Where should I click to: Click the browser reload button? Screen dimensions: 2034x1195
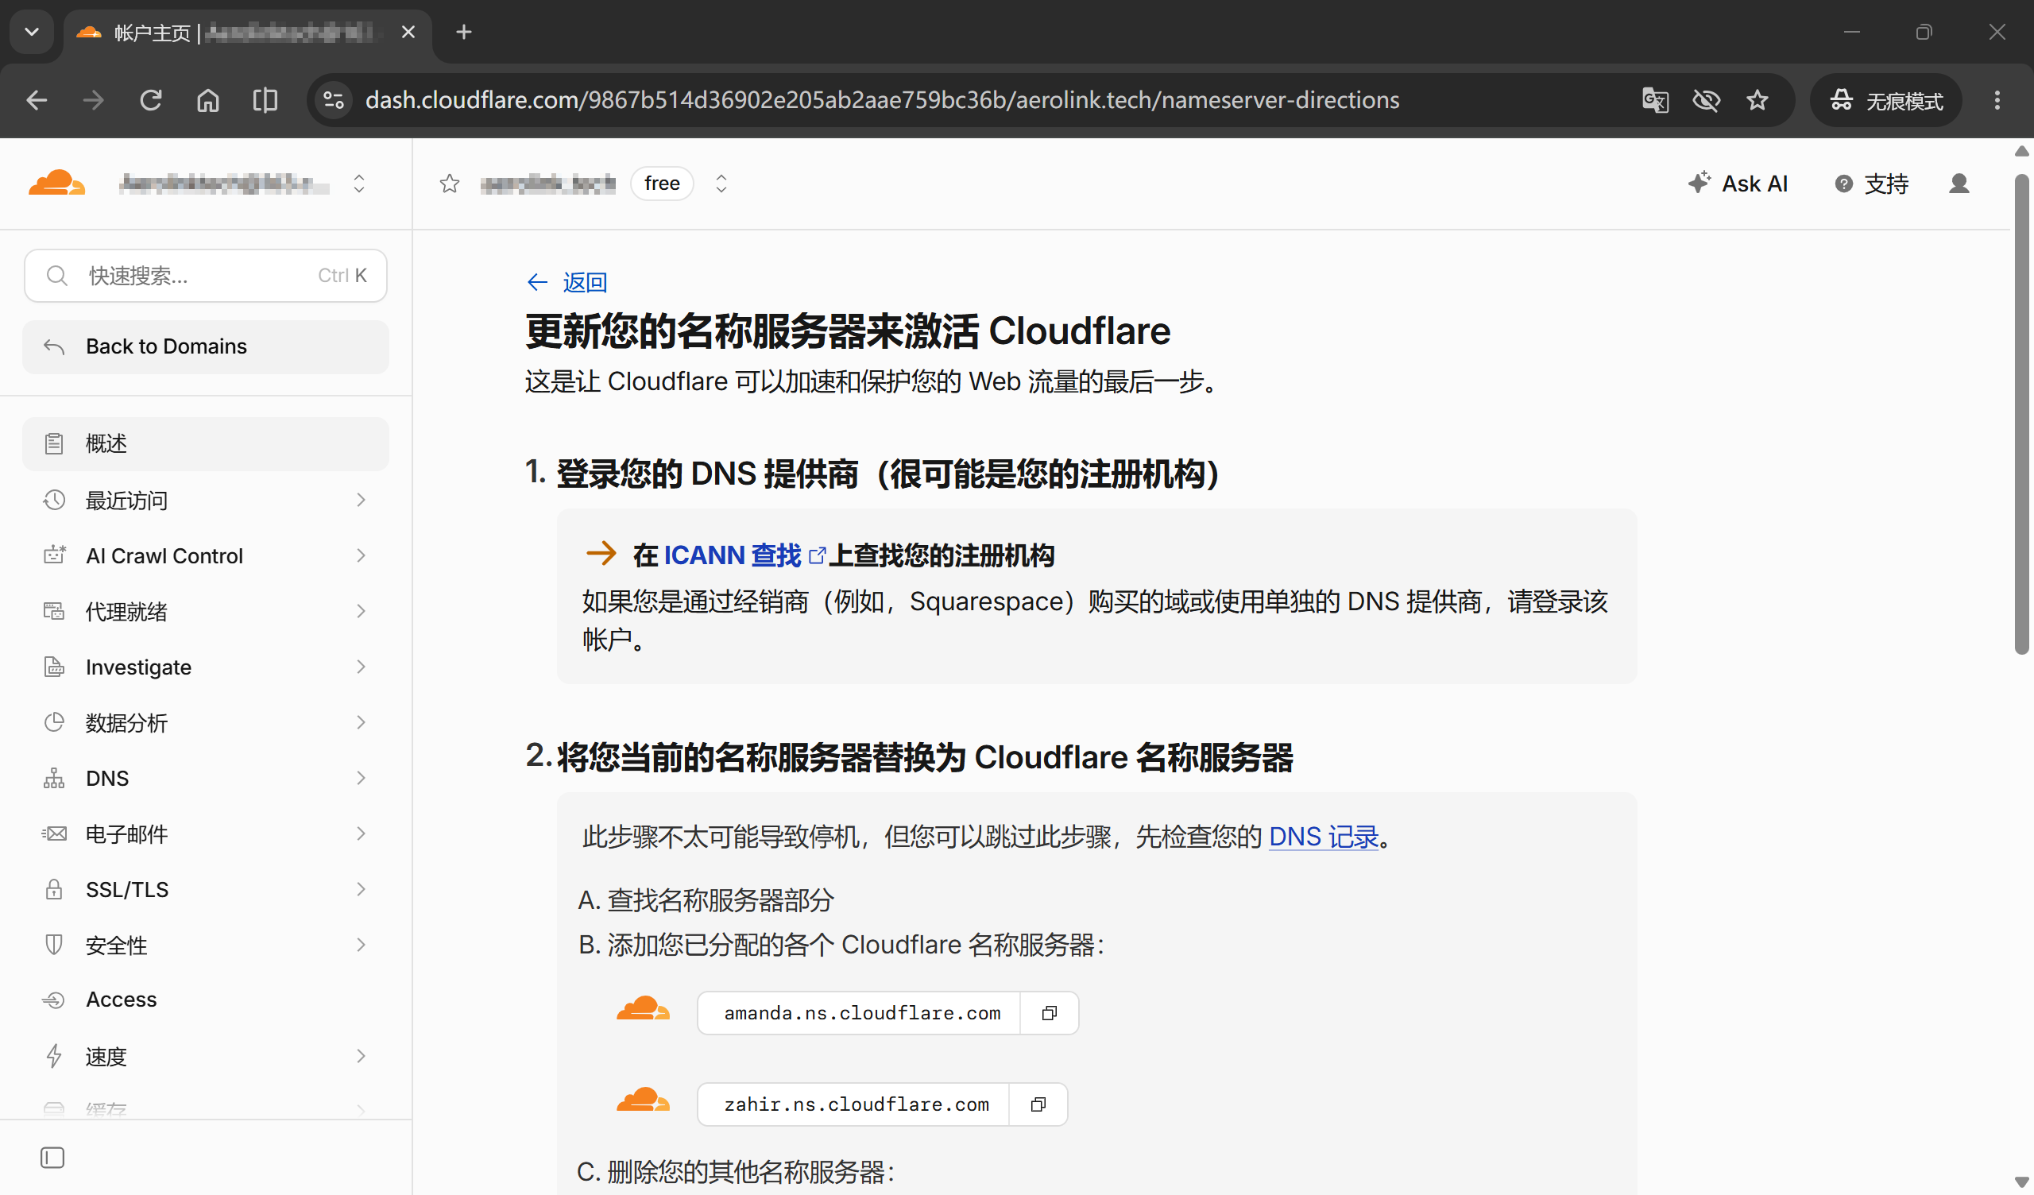(x=151, y=100)
